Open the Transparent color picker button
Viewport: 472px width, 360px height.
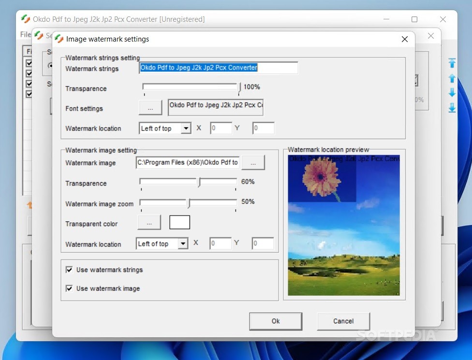[149, 223]
